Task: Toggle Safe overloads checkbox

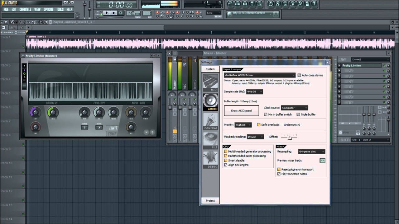Action: 259,125
